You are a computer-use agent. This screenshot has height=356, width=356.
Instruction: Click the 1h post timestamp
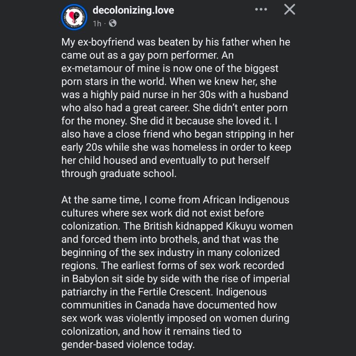coord(97,23)
